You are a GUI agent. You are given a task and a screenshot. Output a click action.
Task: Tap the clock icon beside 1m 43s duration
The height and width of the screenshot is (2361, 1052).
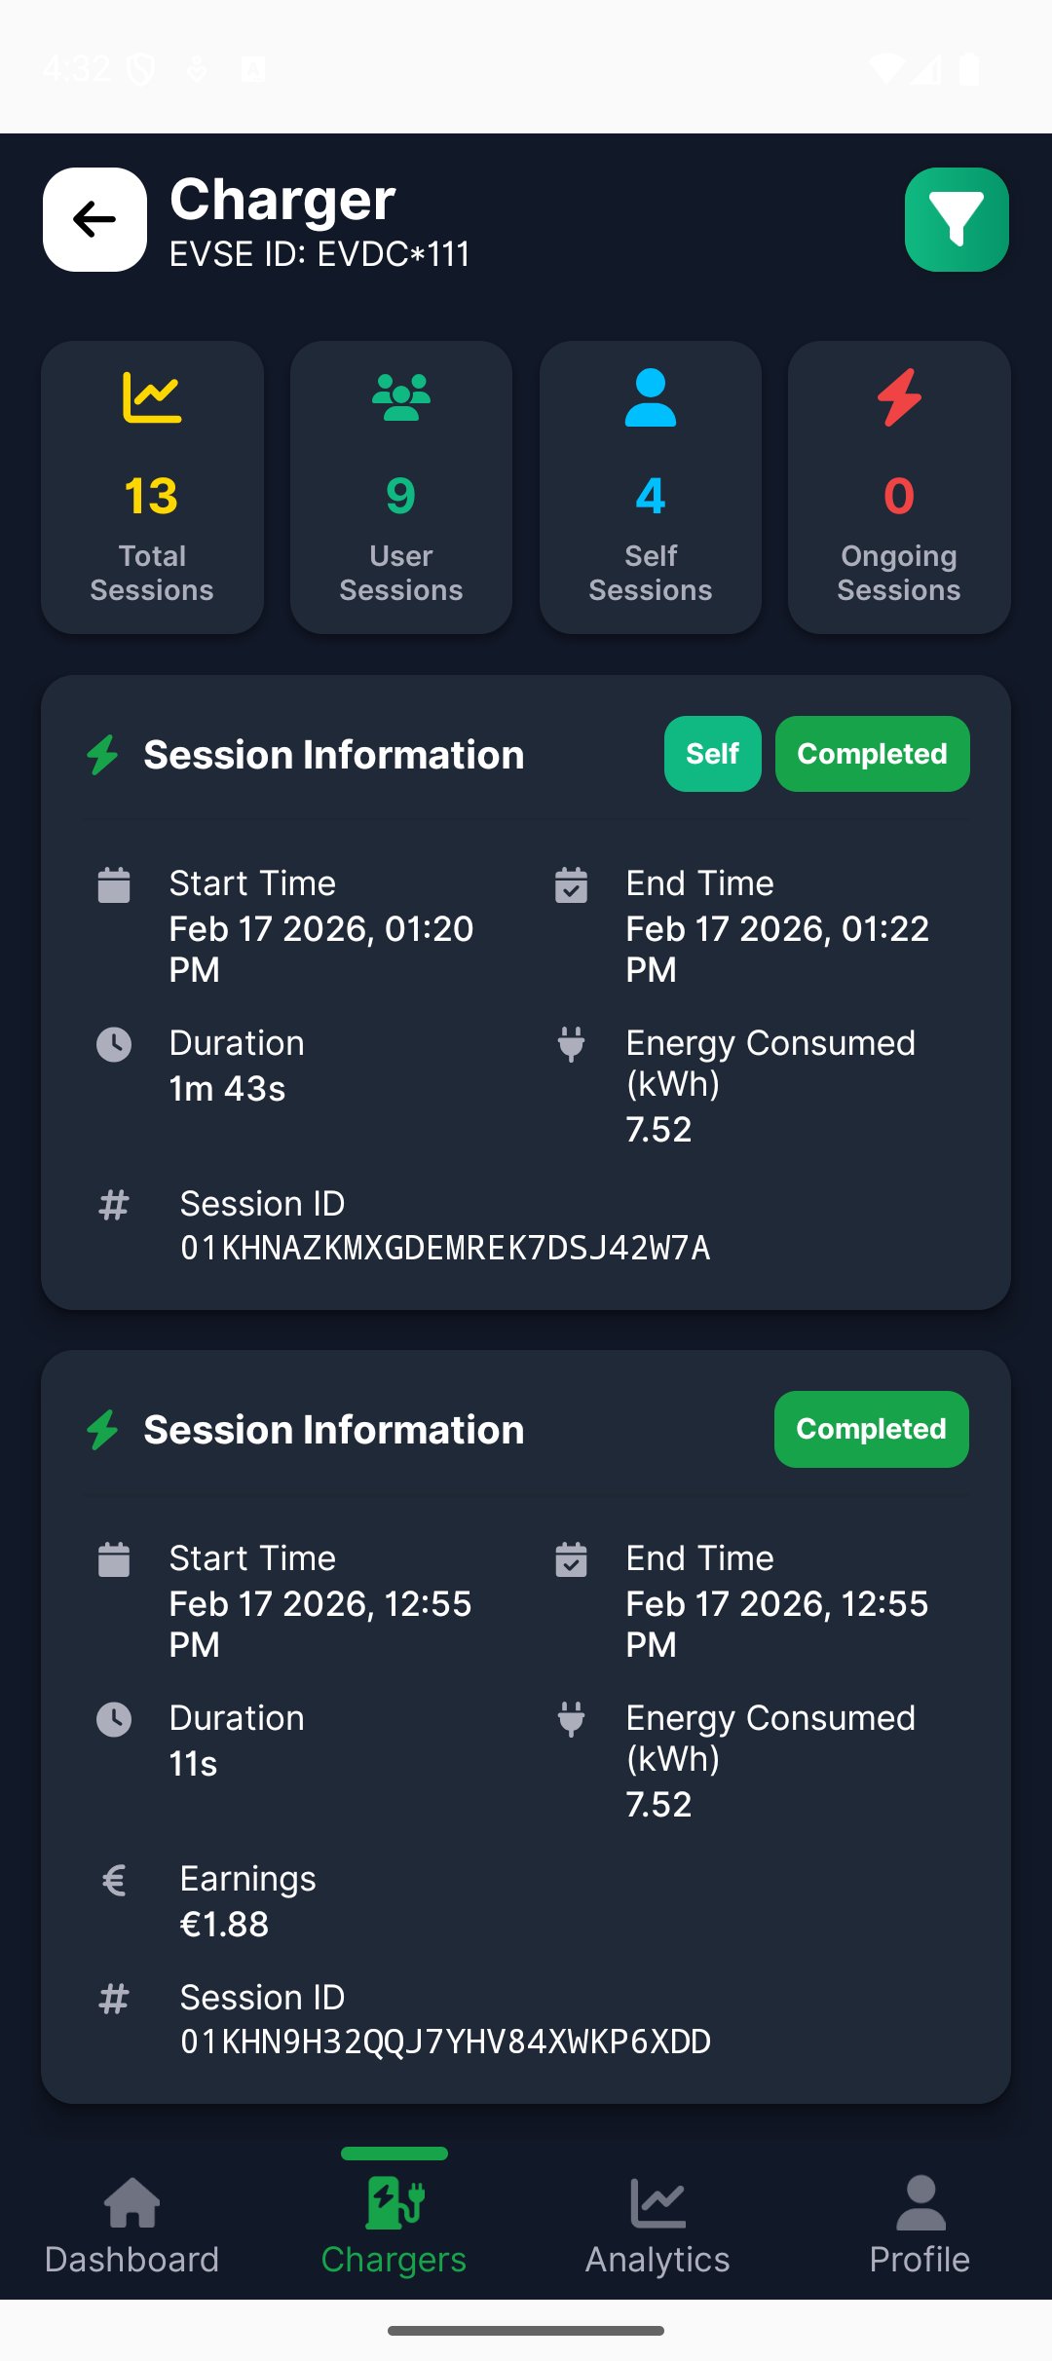[114, 1044]
